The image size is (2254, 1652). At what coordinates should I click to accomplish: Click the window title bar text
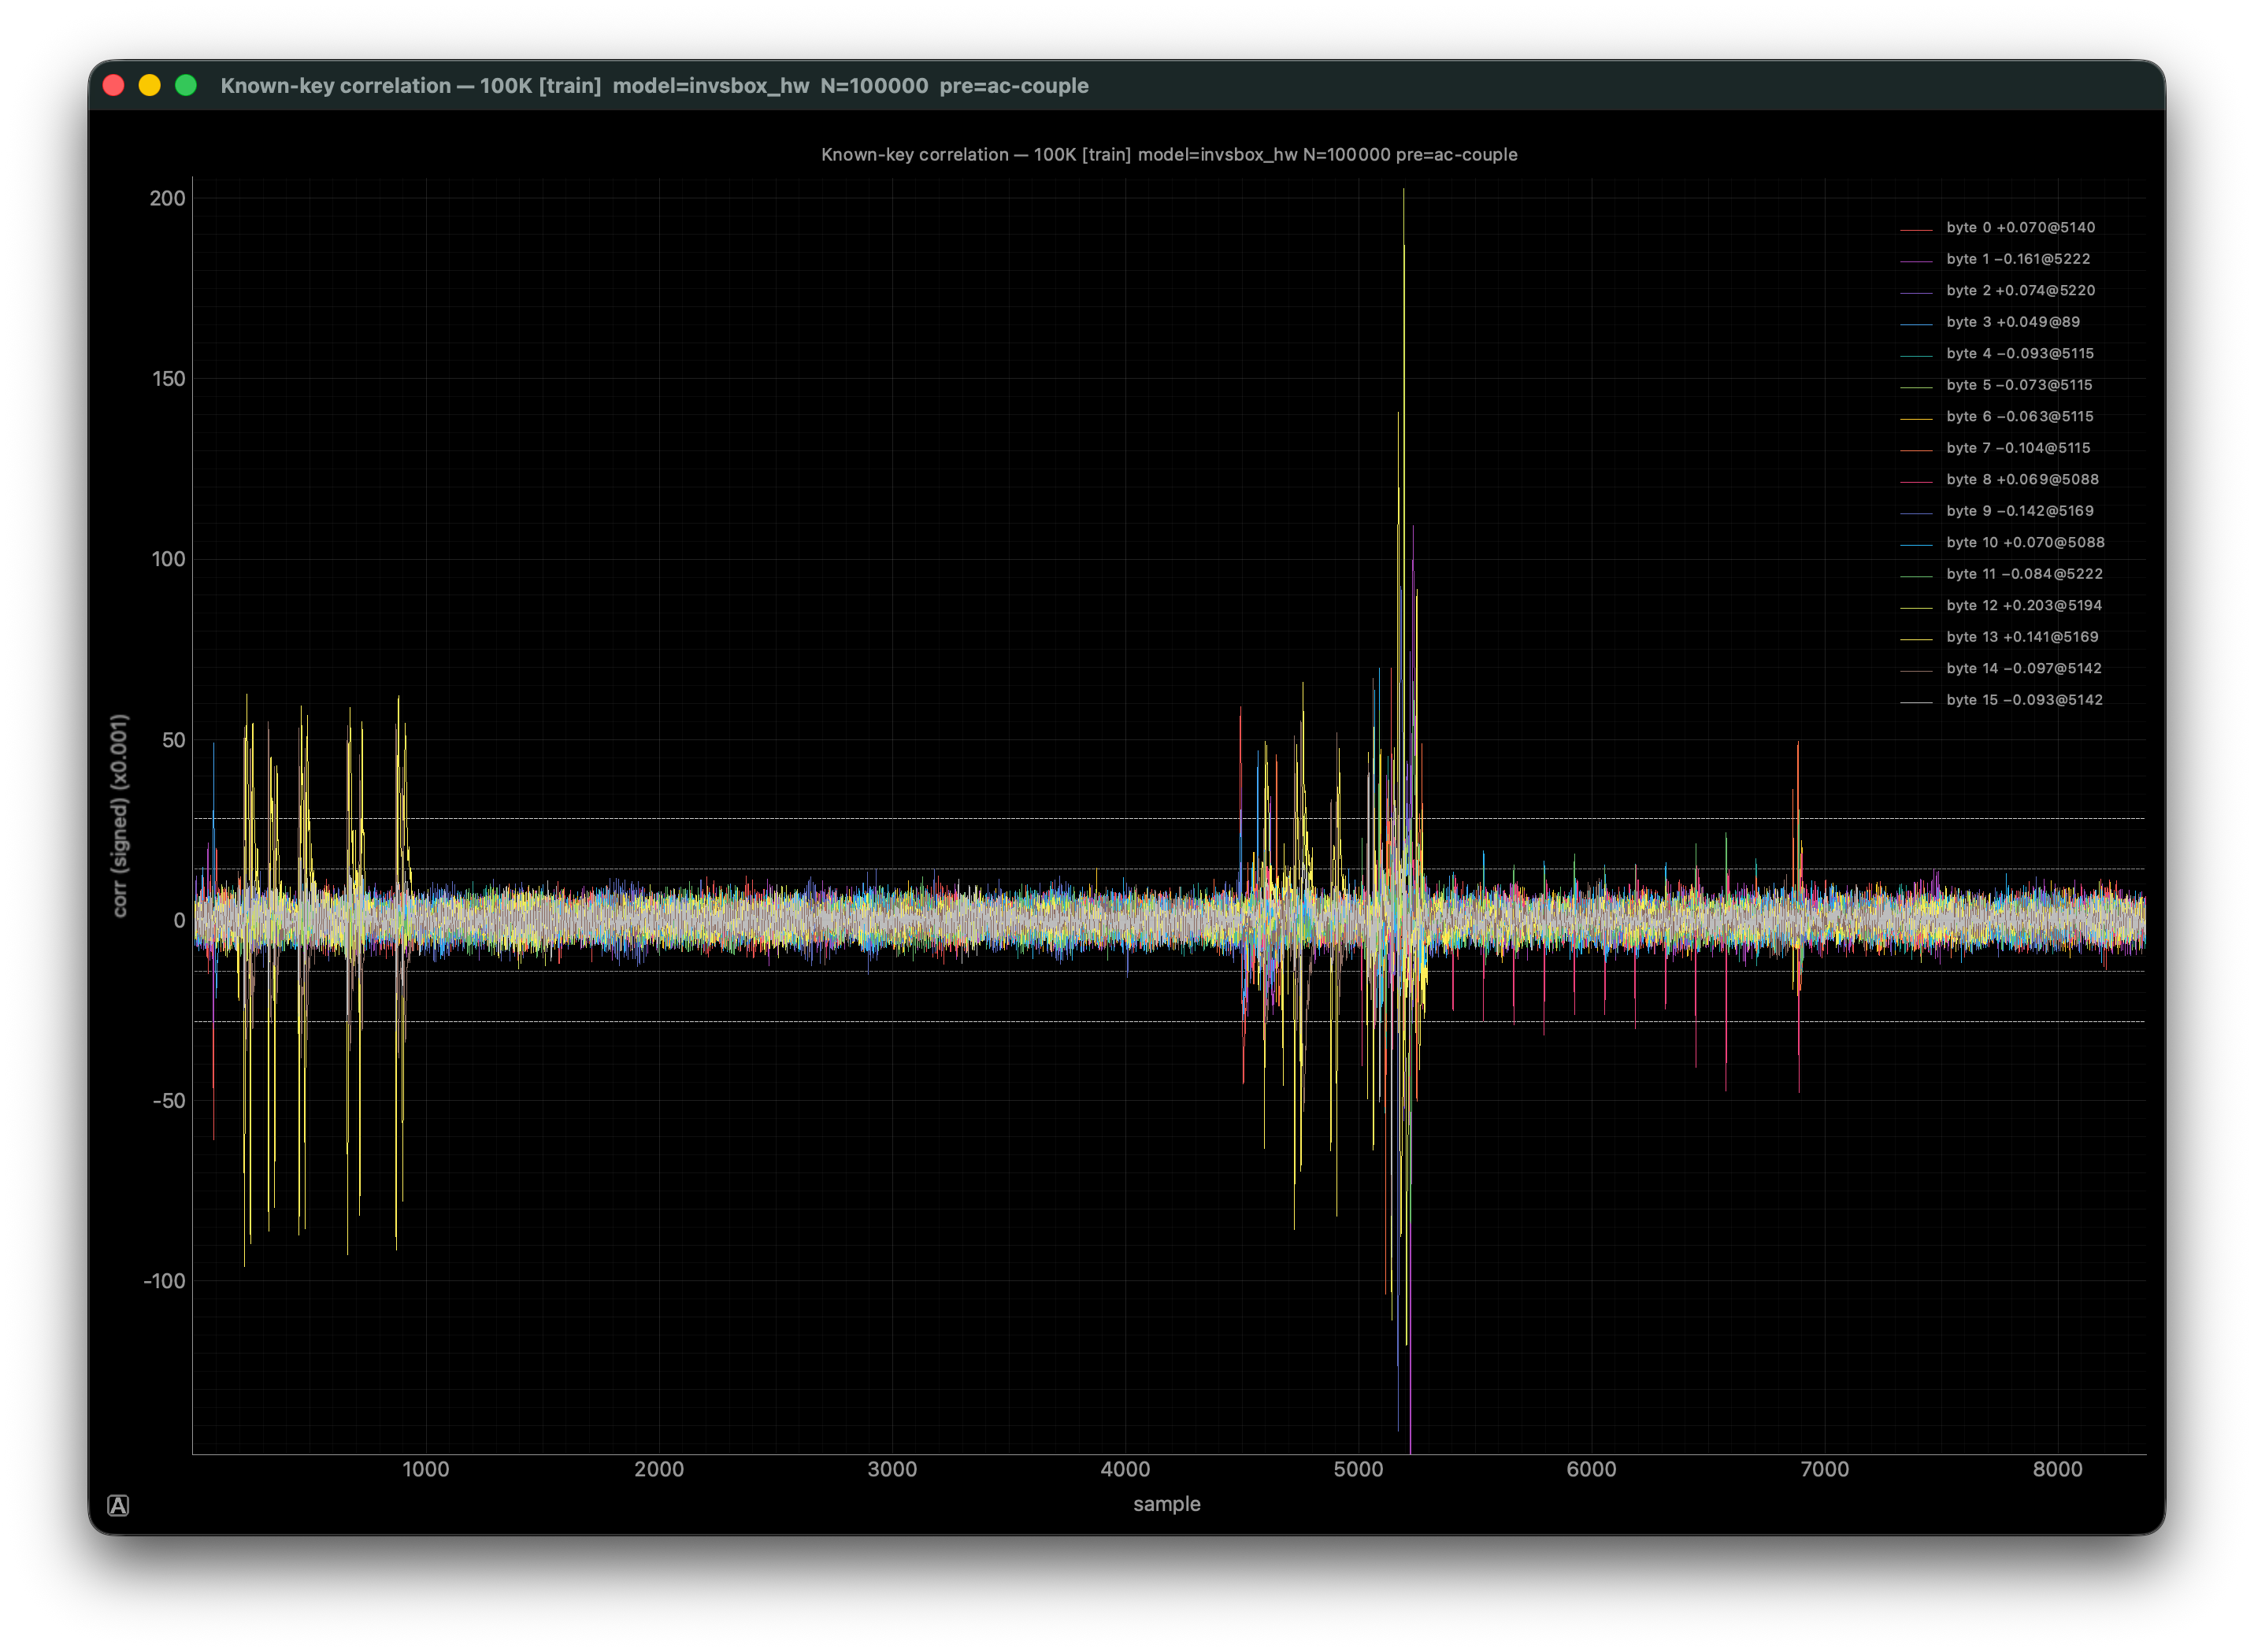coord(654,86)
